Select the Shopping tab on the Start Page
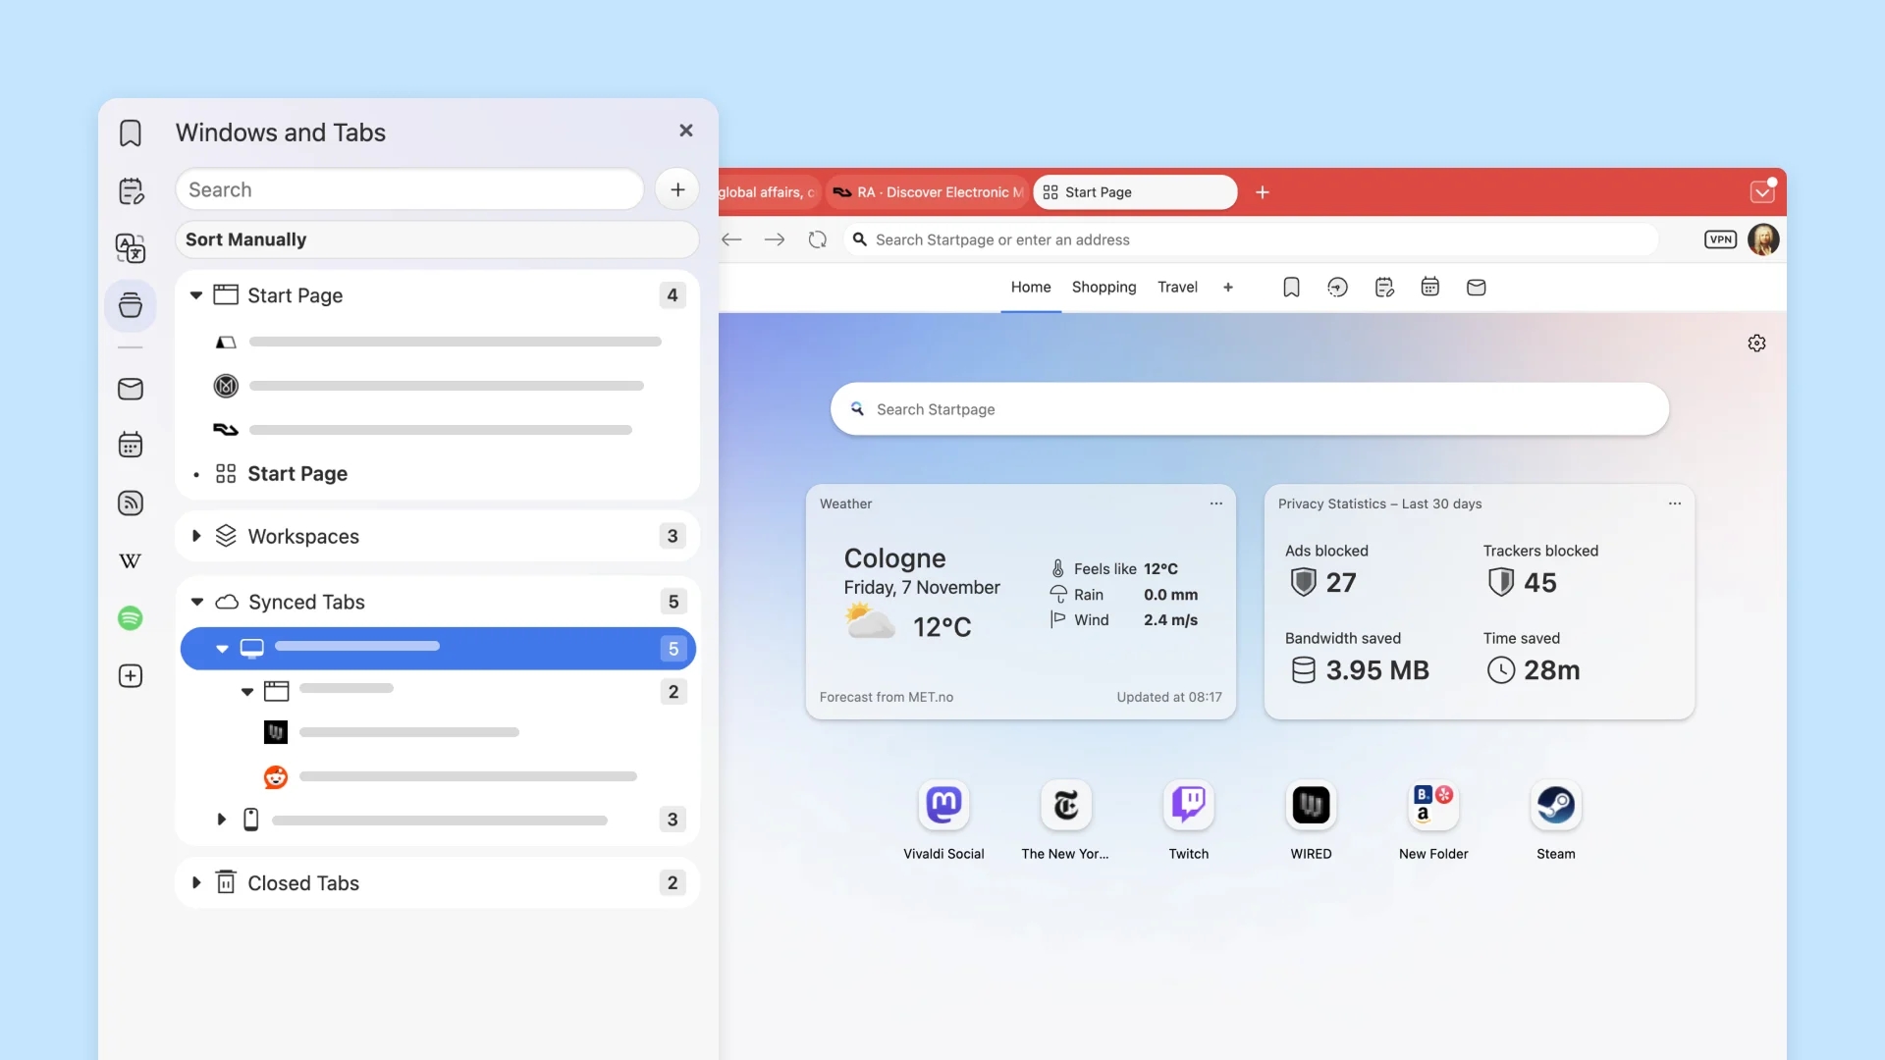The image size is (1885, 1060). (1104, 287)
